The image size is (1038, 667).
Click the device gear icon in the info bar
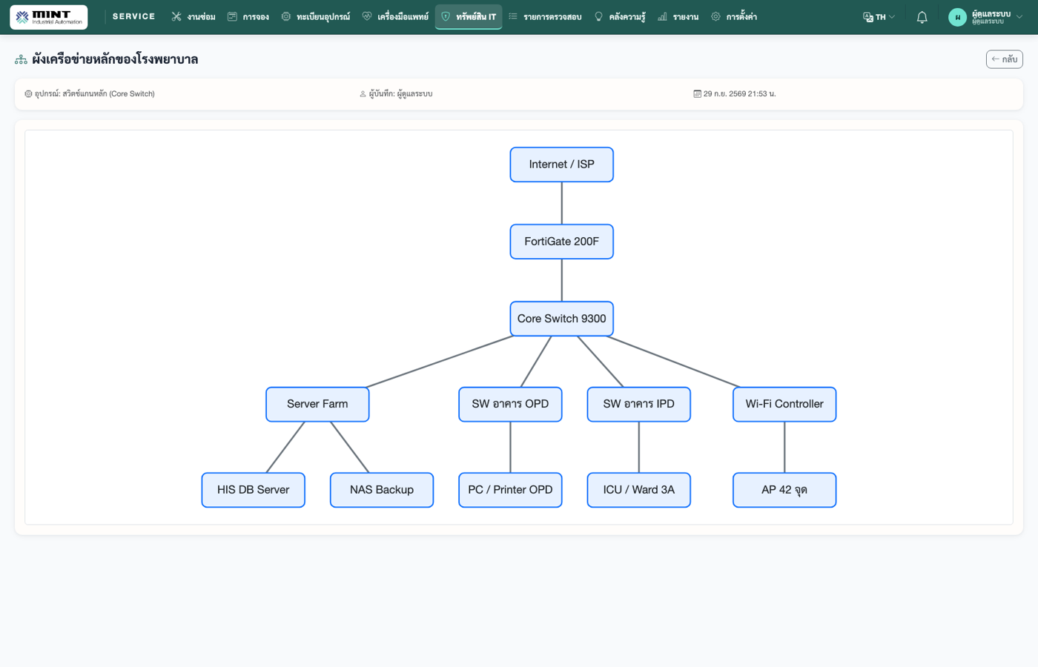point(28,94)
